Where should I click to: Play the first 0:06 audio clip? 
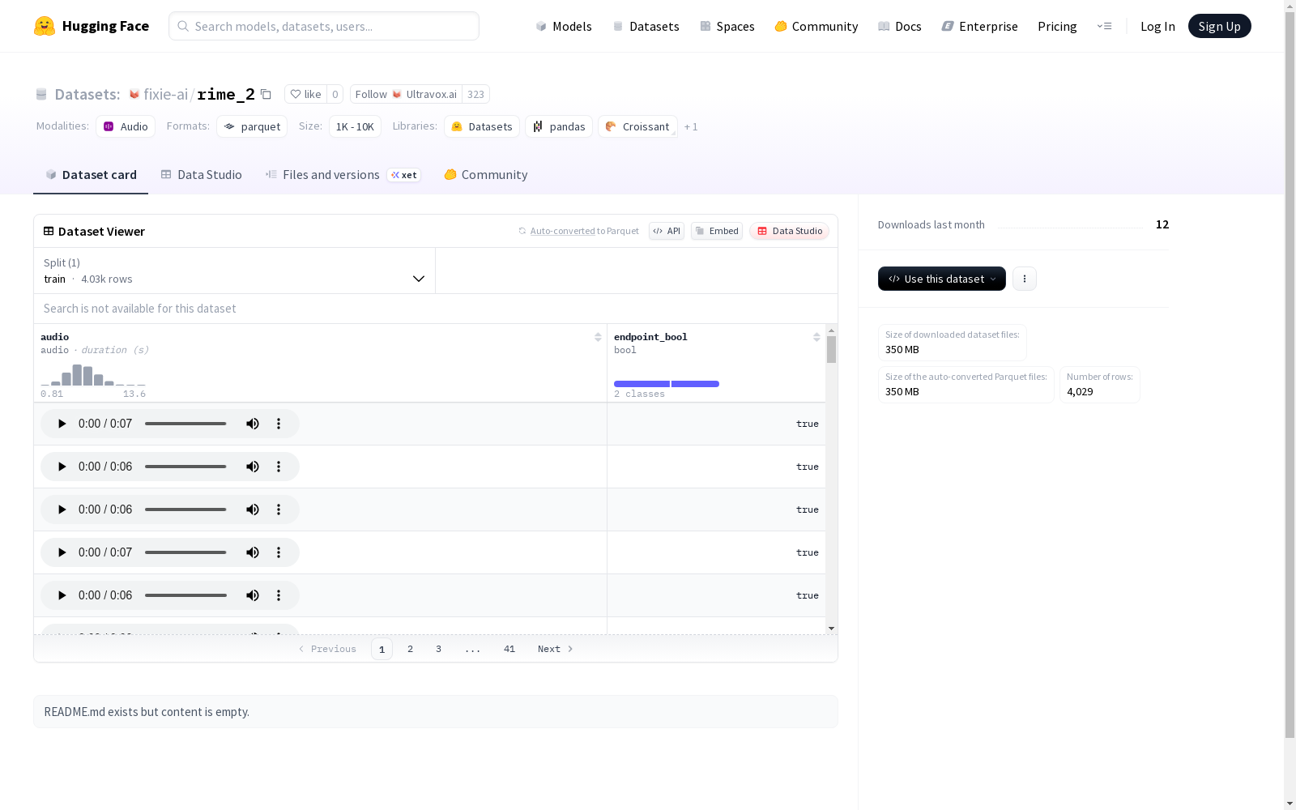tap(62, 467)
